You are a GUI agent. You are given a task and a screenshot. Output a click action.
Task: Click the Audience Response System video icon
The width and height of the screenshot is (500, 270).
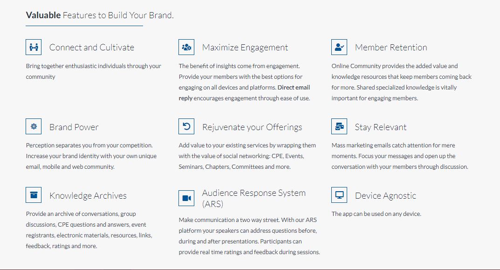tap(186, 198)
